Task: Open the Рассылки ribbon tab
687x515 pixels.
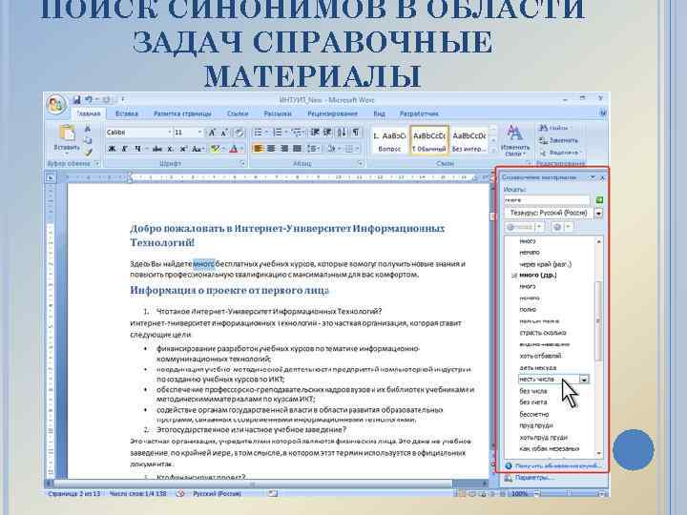Action: pyautogui.click(x=278, y=113)
